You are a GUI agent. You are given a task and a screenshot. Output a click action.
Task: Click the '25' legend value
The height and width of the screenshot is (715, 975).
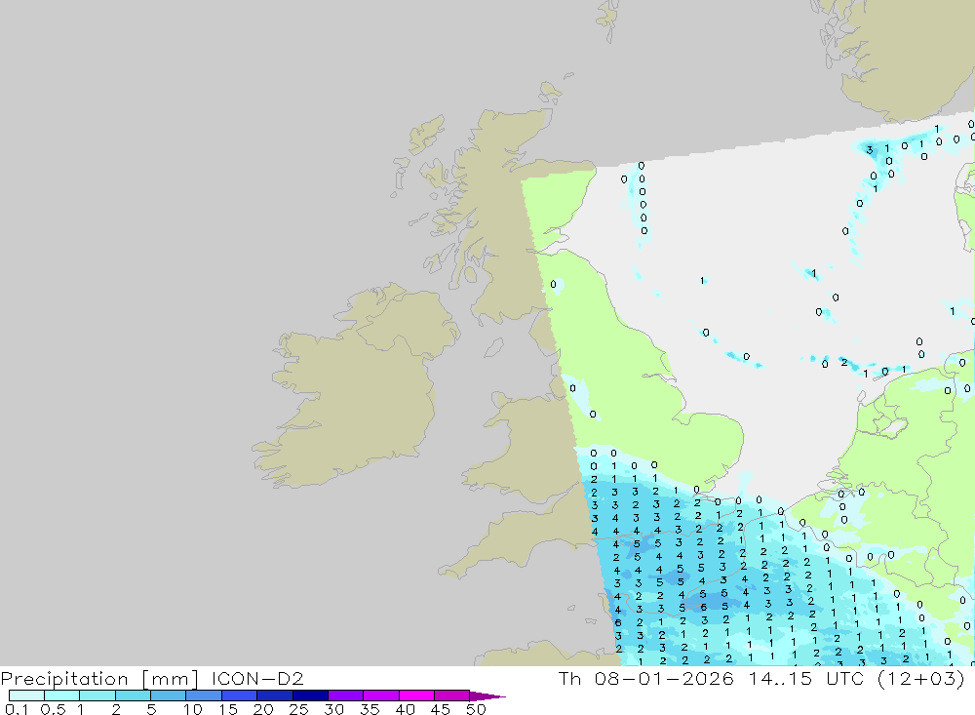coord(298,709)
